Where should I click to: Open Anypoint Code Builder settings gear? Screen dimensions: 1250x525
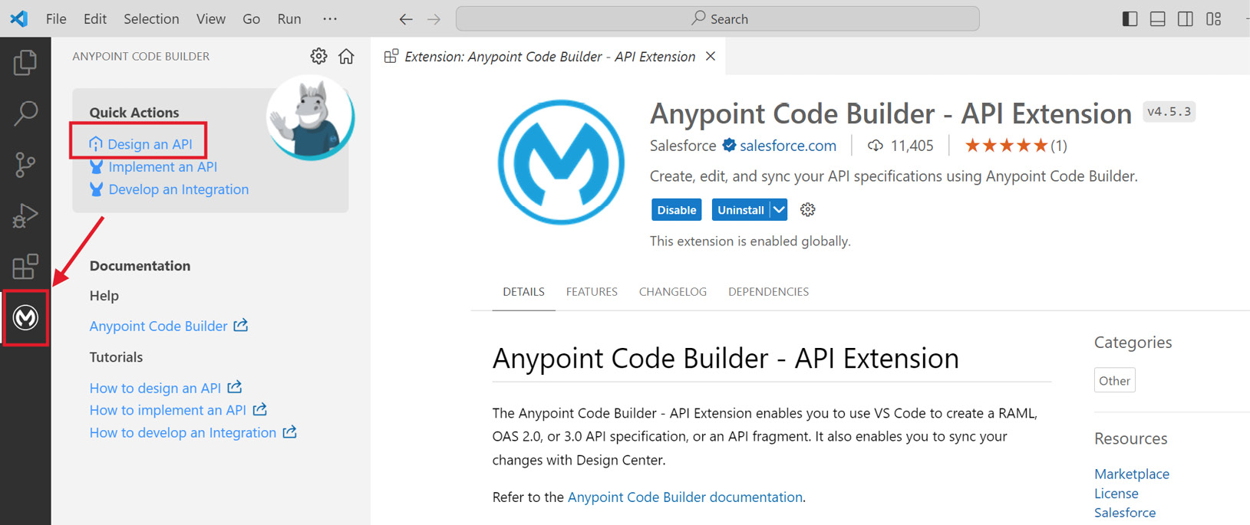318,56
